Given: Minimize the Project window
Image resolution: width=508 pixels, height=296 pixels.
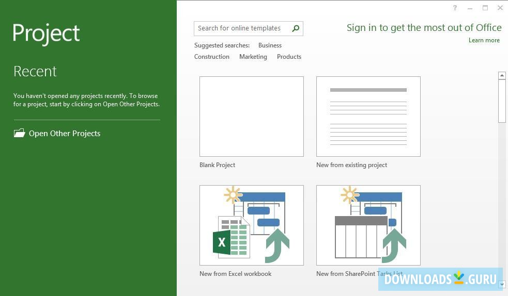Looking at the screenshot, I should click(470, 8).
